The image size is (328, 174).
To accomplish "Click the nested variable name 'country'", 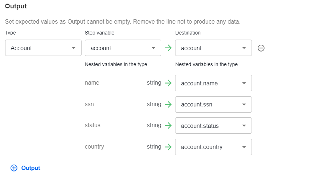I will (94, 146).
